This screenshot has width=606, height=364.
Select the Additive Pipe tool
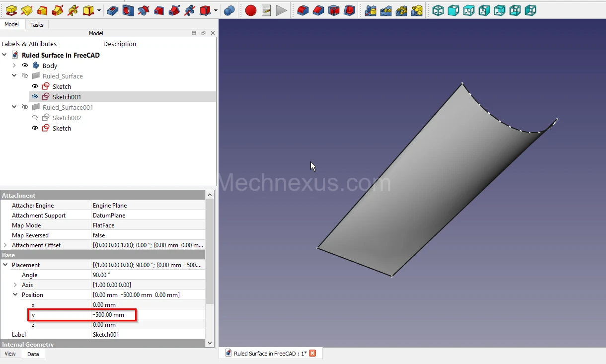pos(58,10)
